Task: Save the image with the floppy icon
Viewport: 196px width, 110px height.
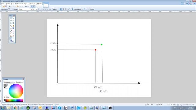Action: 6,6
